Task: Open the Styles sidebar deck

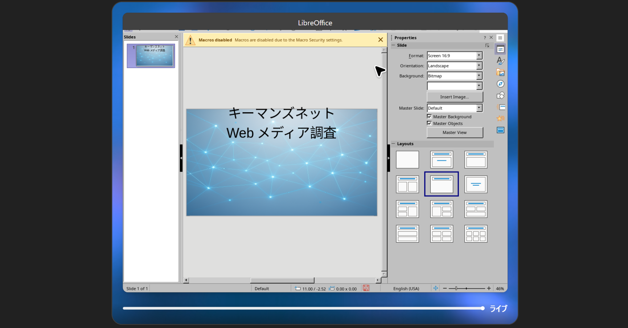Action: pyautogui.click(x=500, y=61)
